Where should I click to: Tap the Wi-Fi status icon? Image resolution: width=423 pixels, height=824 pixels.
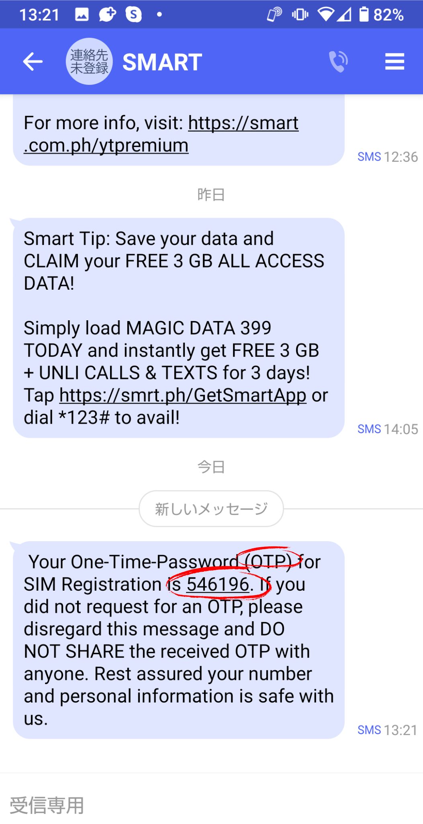click(x=326, y=14)
